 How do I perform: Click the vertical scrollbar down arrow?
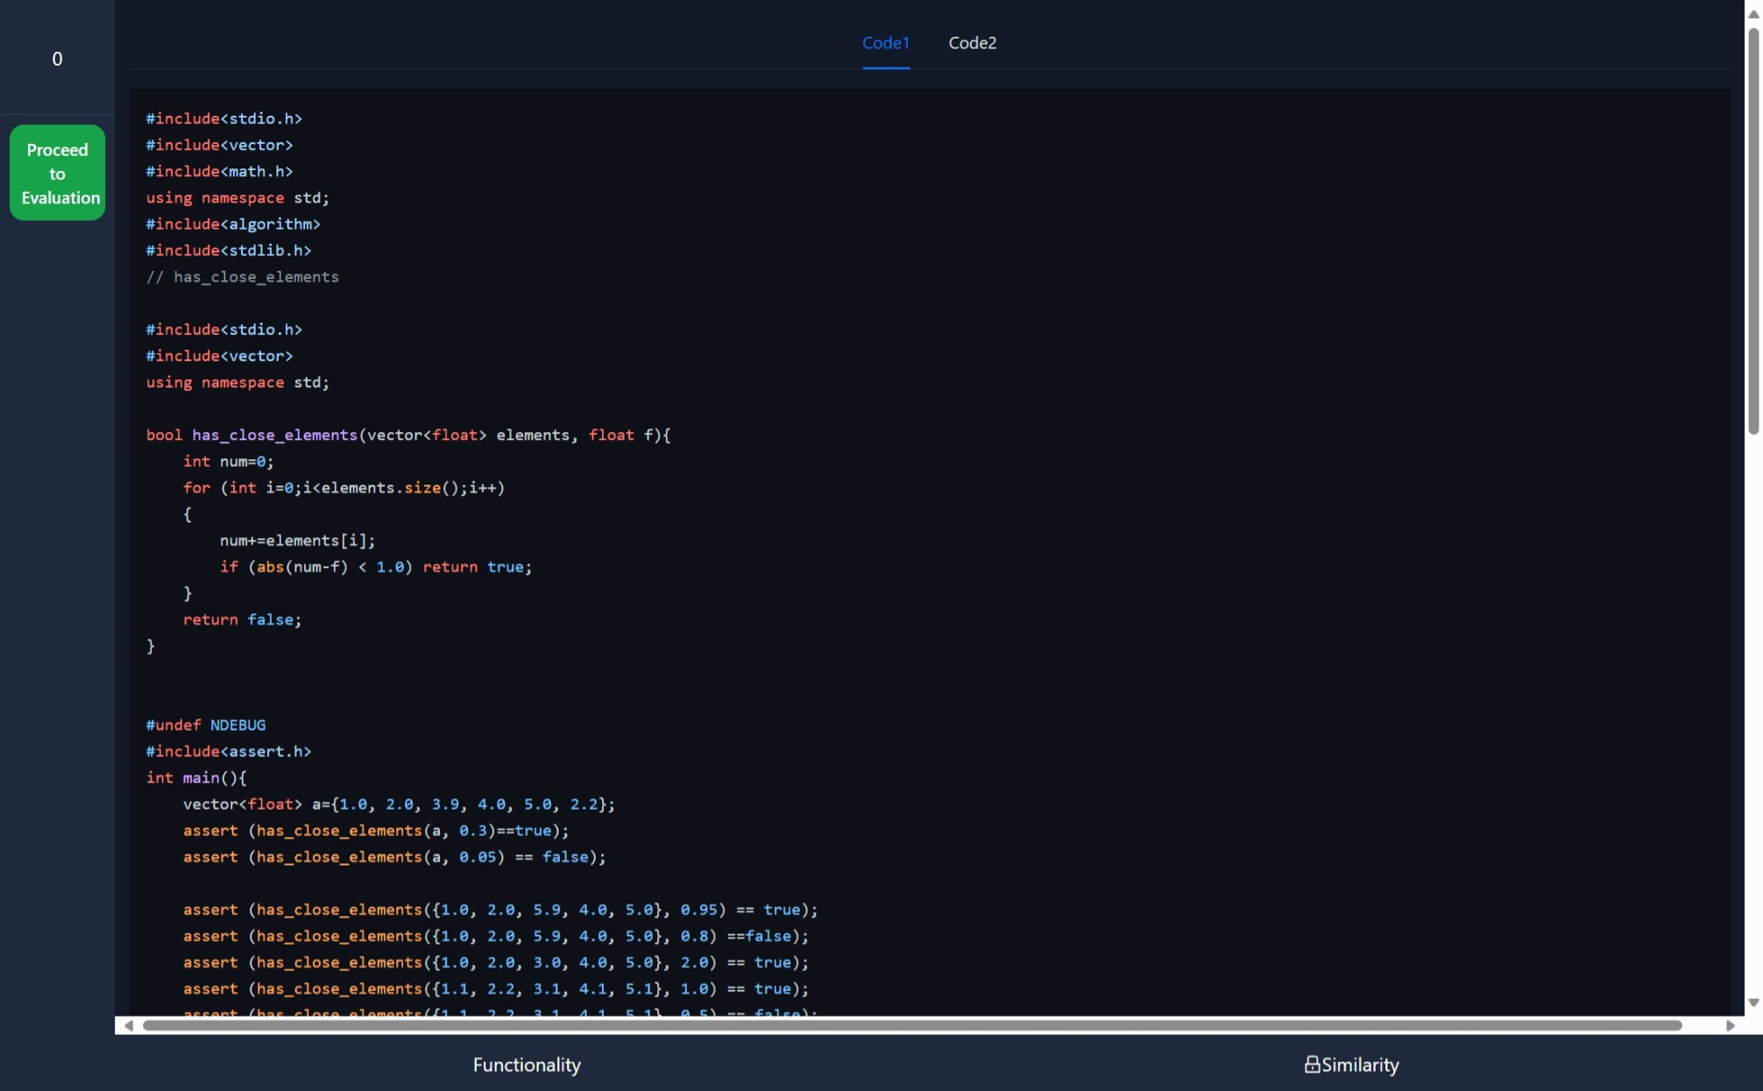1753,1002
